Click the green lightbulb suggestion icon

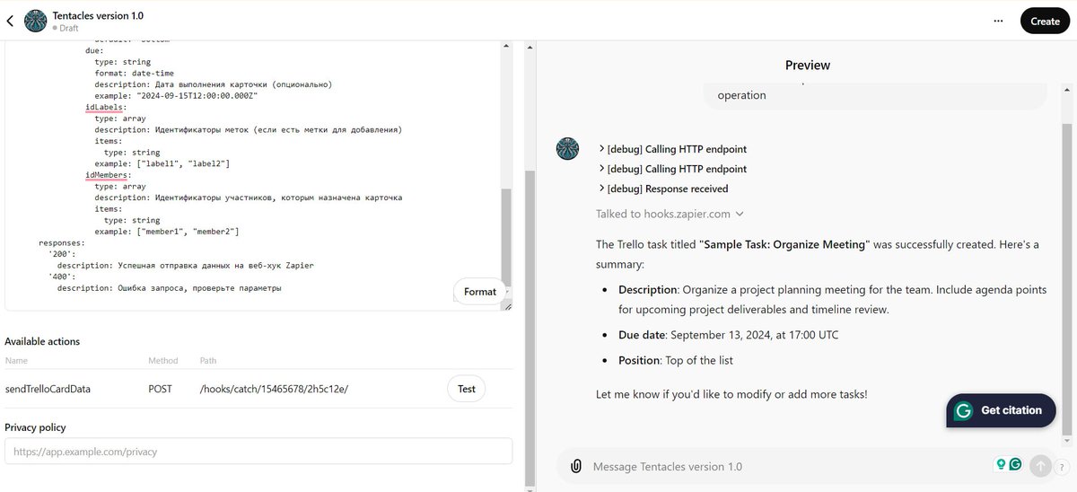(x=1001, y=464)
